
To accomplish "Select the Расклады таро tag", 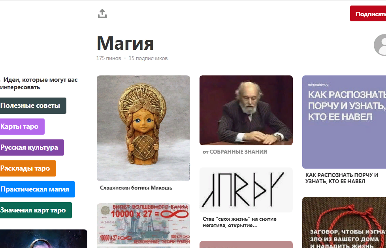I will 28,168.
